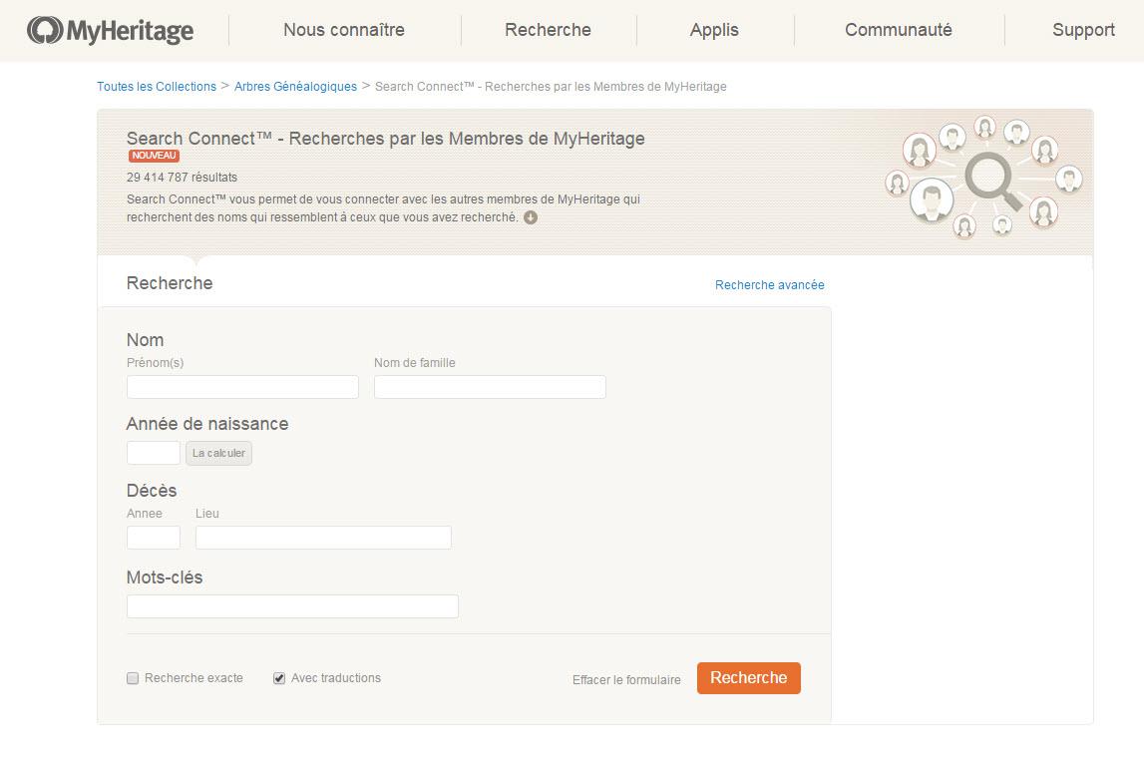1144x767 pixels.
Task: Uncheck the Avec traductions checkbox
Action: coord(279,678)
